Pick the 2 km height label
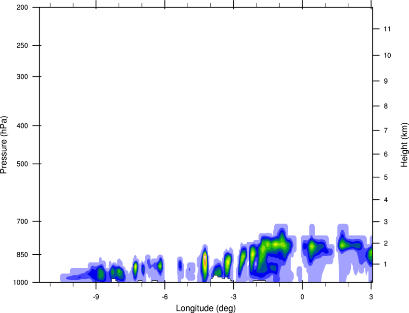409x313 pixels. point(386,243)
